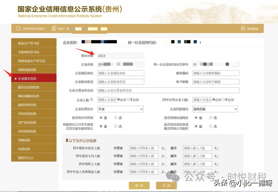Focus the 企业通讯地址 input field
The height and width of the screenshot is (192, 278).
coord(121,73)
